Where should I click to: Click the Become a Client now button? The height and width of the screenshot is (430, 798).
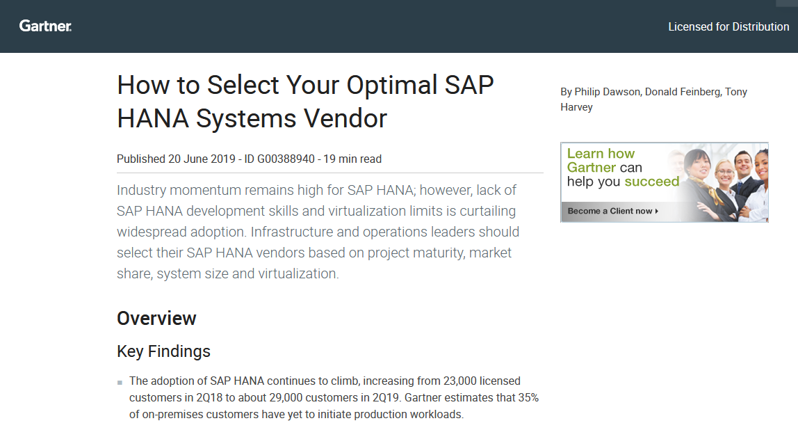click(x=613, y=211)
